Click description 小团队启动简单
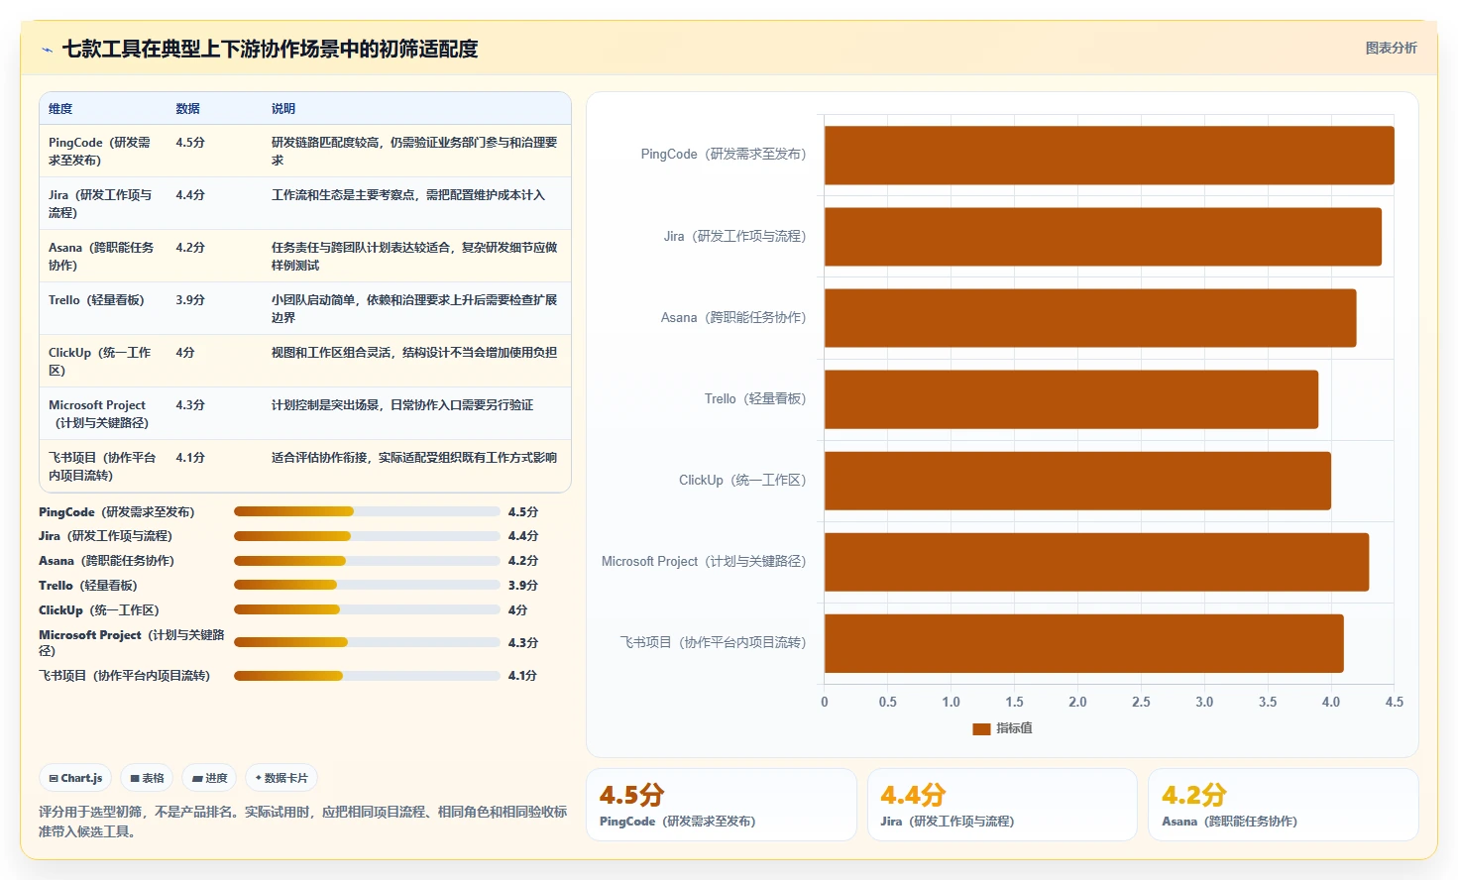This screenshot has height=880, width=1458. coord(414,309)
